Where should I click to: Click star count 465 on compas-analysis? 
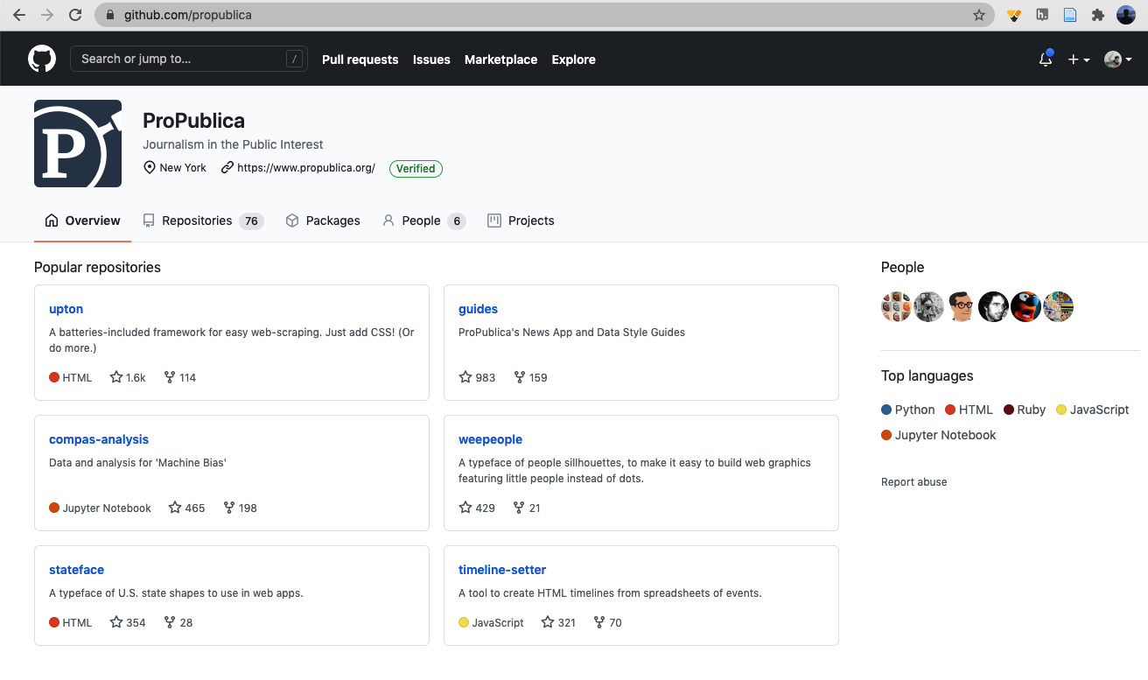point(187,508)
